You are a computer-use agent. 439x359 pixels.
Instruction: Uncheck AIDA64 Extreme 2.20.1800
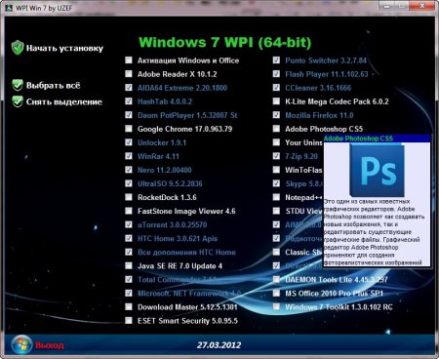(x=129, y=88)
